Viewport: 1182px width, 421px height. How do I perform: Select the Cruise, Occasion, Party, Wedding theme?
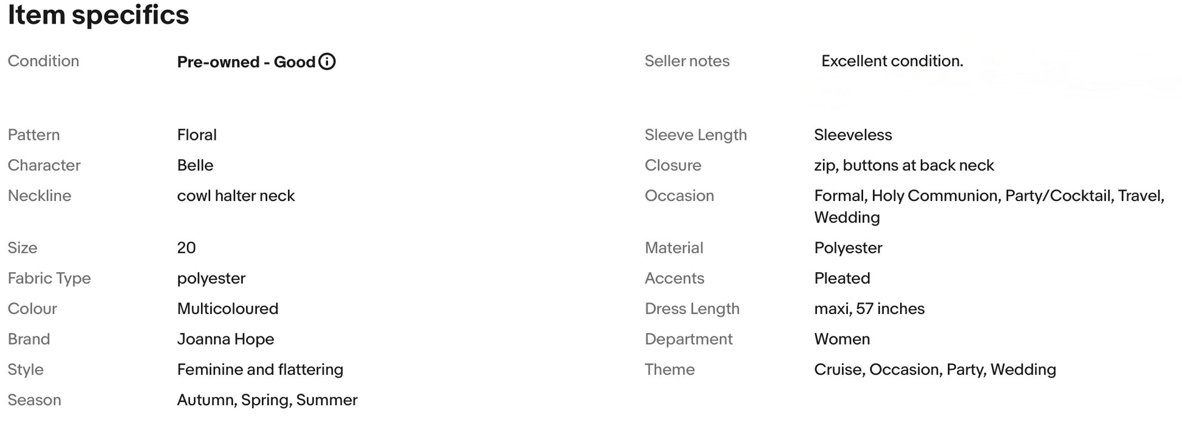click(x=935, y=369)
